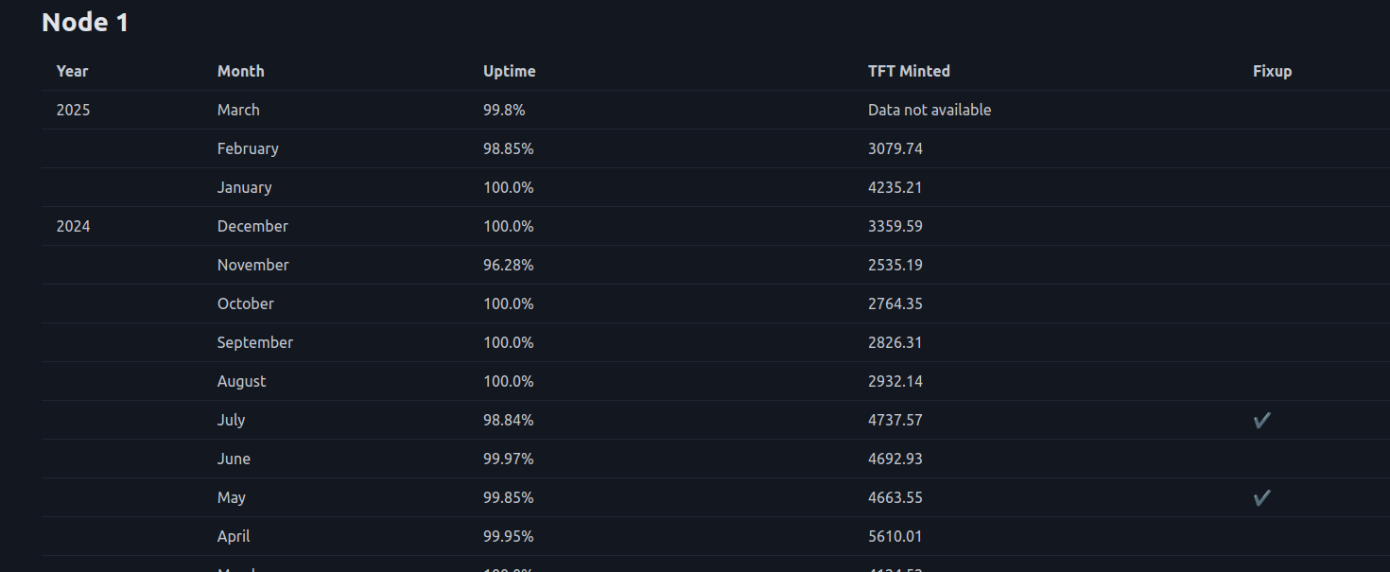Click the Fixup column header
Screen dimensions: 1390x572
point(1272,71)
